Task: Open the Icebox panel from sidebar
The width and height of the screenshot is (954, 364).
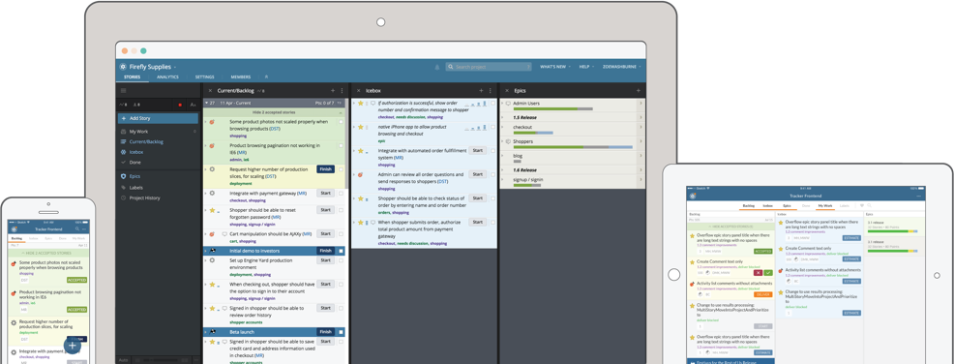Action: pyautogui.click(x=135, y=152)
